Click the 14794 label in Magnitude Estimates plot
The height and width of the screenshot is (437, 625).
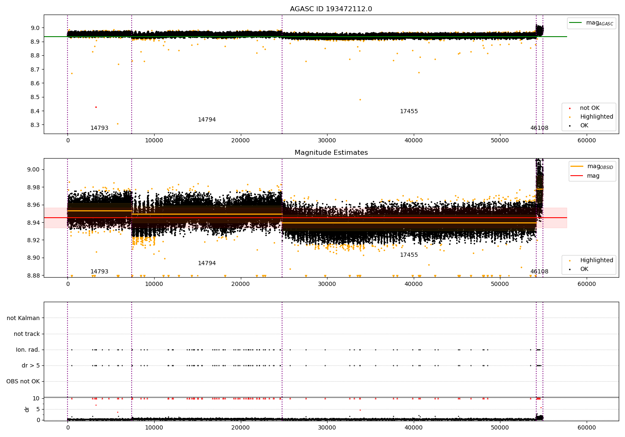(207, 263)
